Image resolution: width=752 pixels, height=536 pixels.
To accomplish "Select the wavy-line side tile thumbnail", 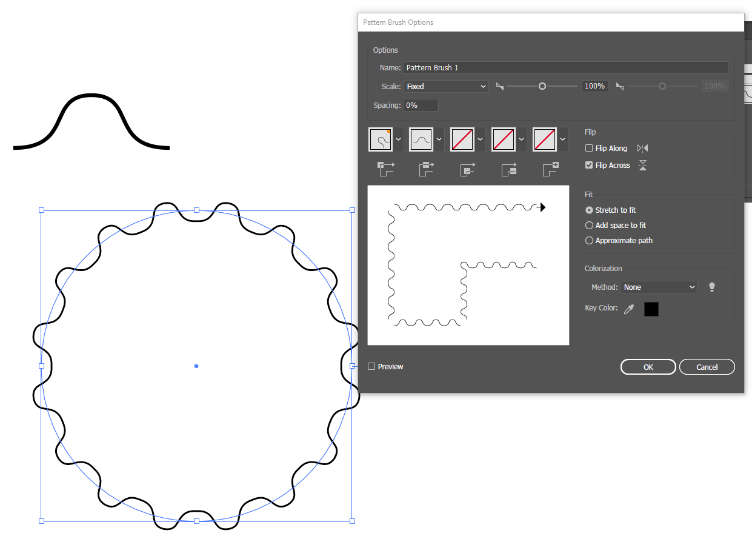I will point(422,139).
